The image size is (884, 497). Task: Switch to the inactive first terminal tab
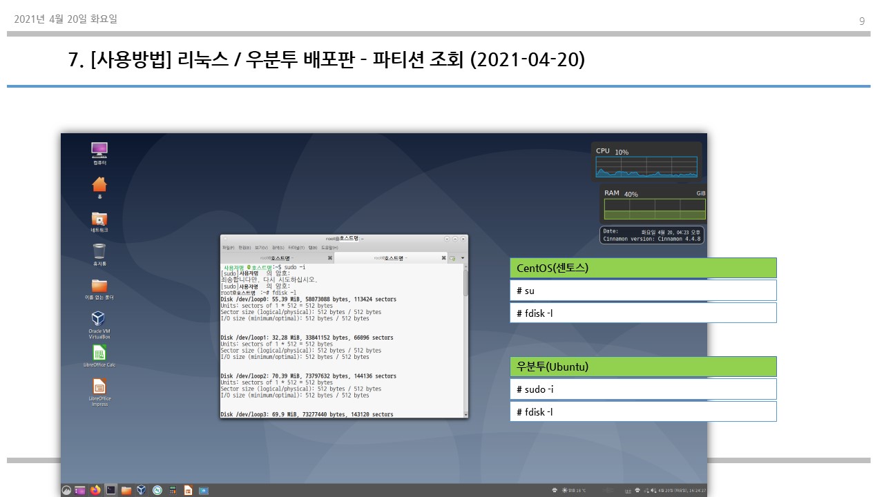(x=277, y=258)
